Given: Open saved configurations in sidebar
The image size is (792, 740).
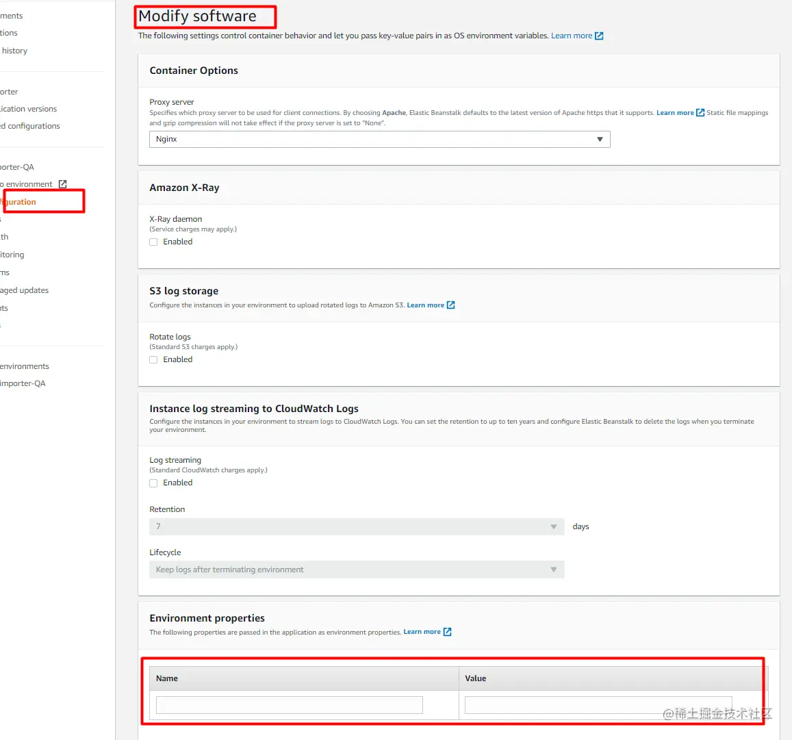Looking at the screenshot, I should point(30,126).
